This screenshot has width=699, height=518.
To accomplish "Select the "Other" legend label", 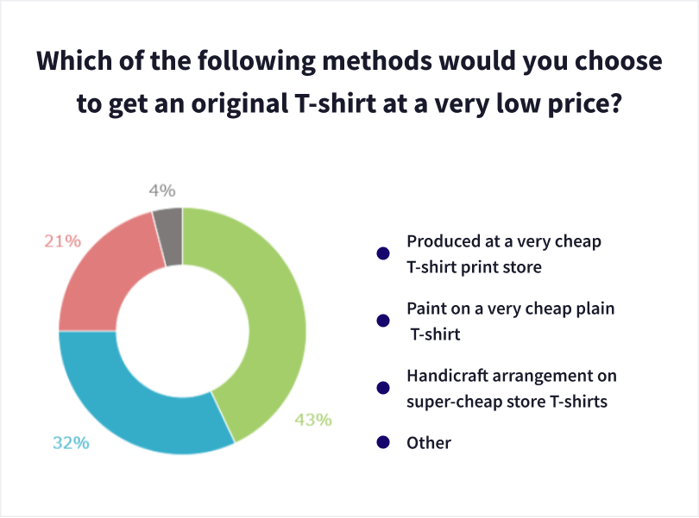I will click(429, 443).
